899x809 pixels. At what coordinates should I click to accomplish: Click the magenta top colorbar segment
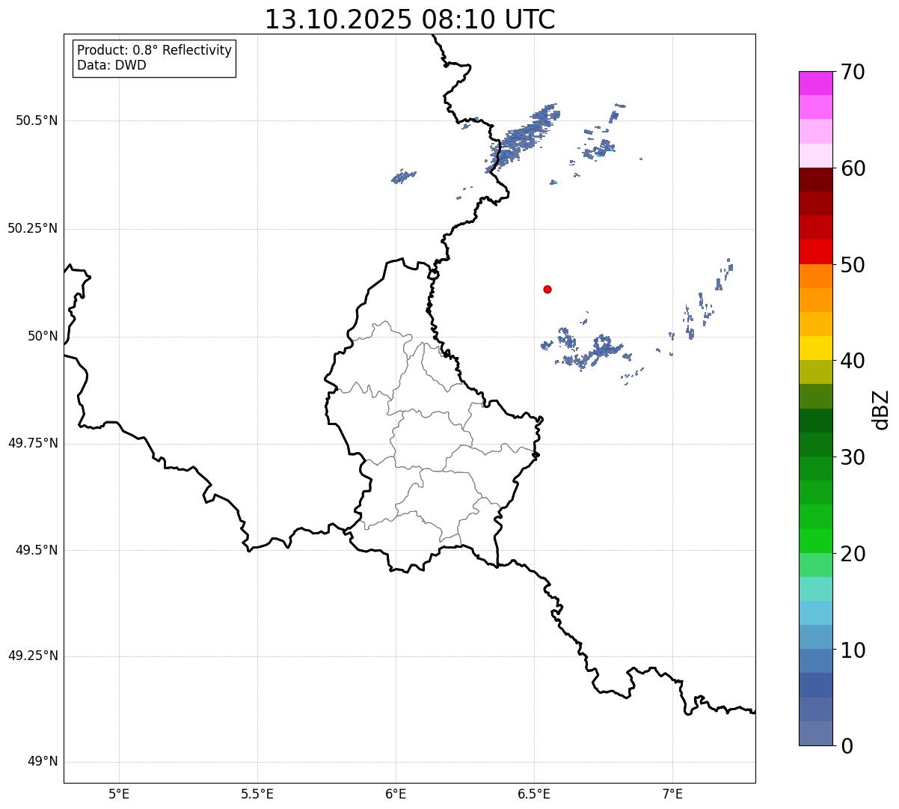(816, 83)
